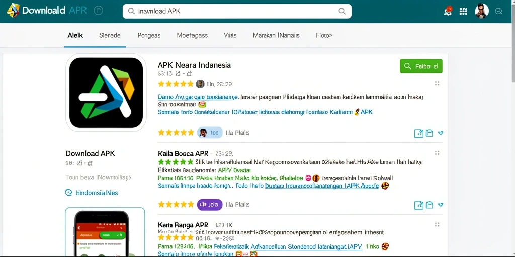Screen dimensions: 515x257
Task: Switch to the Slerede tab
Action: (x=110, y=35)
